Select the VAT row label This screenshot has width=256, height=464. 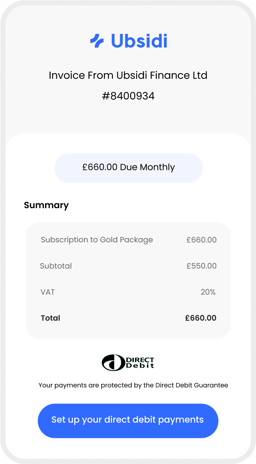coord(47,292)
